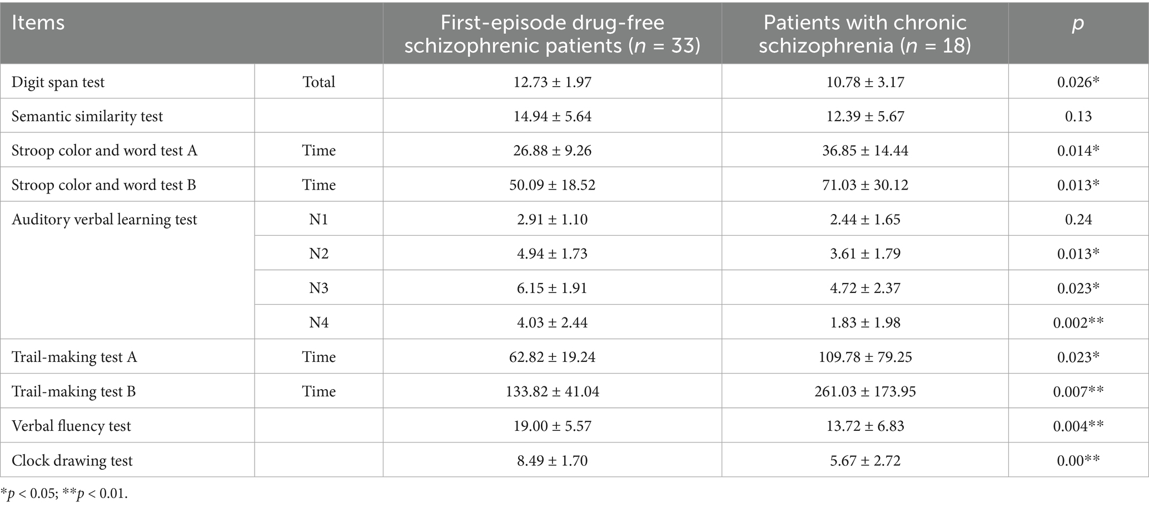Click the "Total" cell
Screen dimensions: 1149x507
point(319,82)
